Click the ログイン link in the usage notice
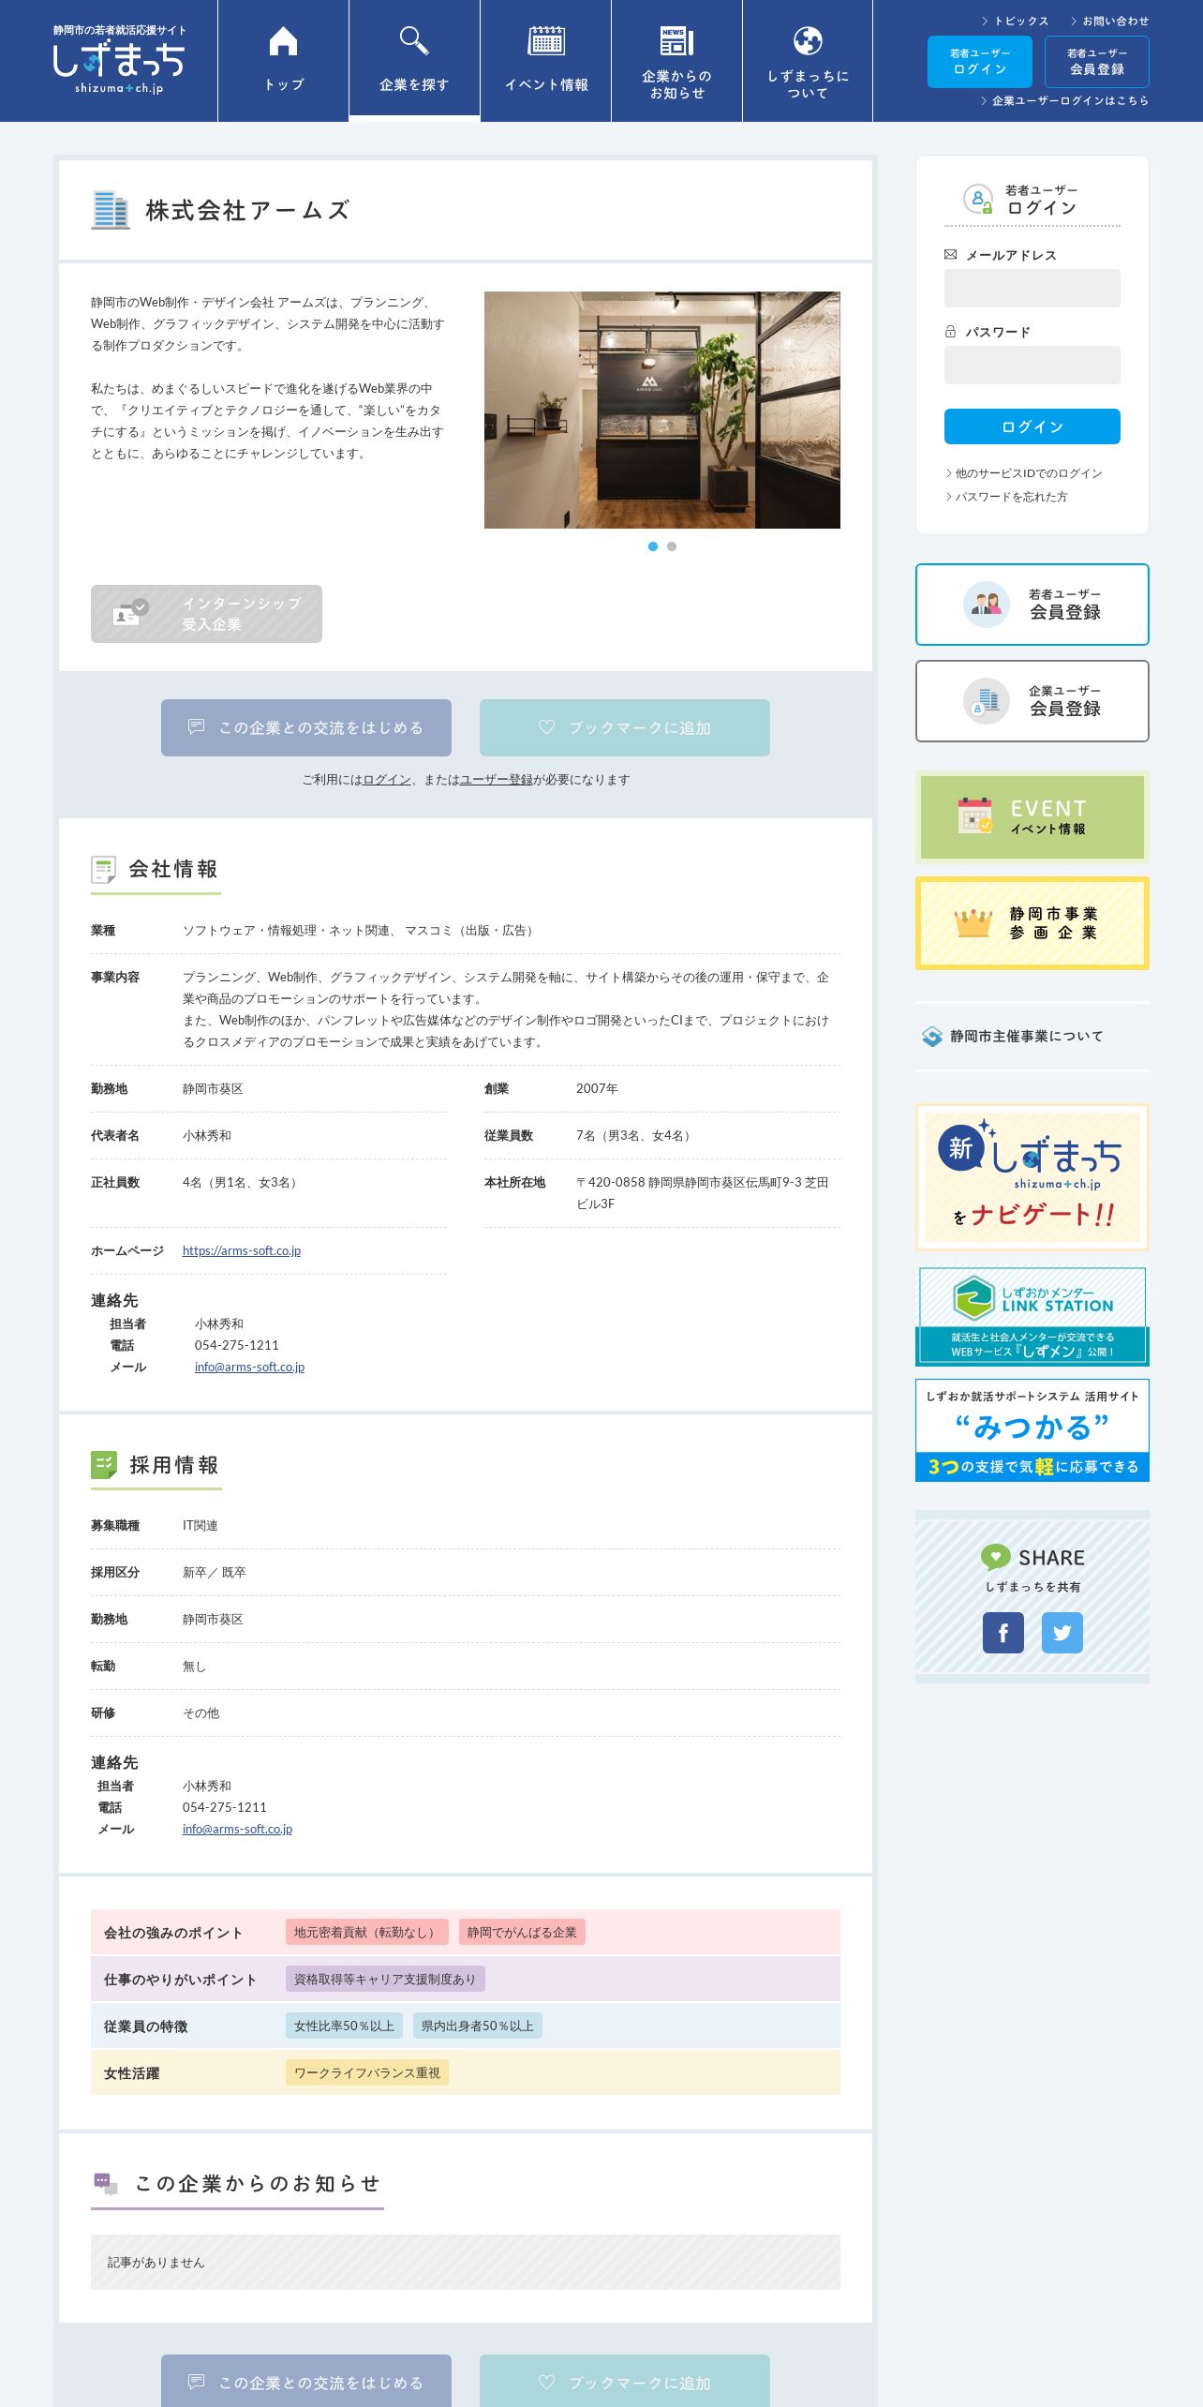 point(387,780)
